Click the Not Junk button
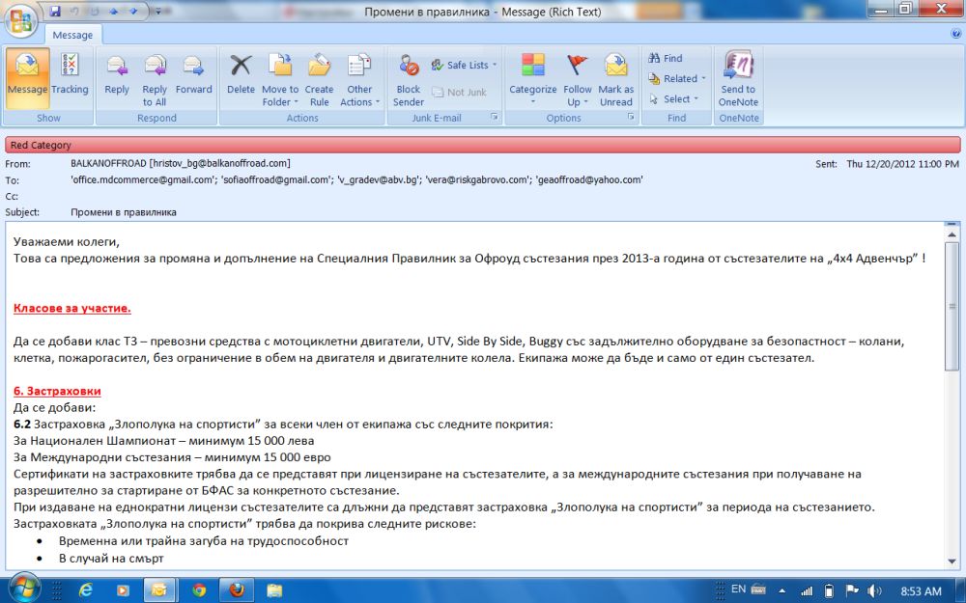 459,93
